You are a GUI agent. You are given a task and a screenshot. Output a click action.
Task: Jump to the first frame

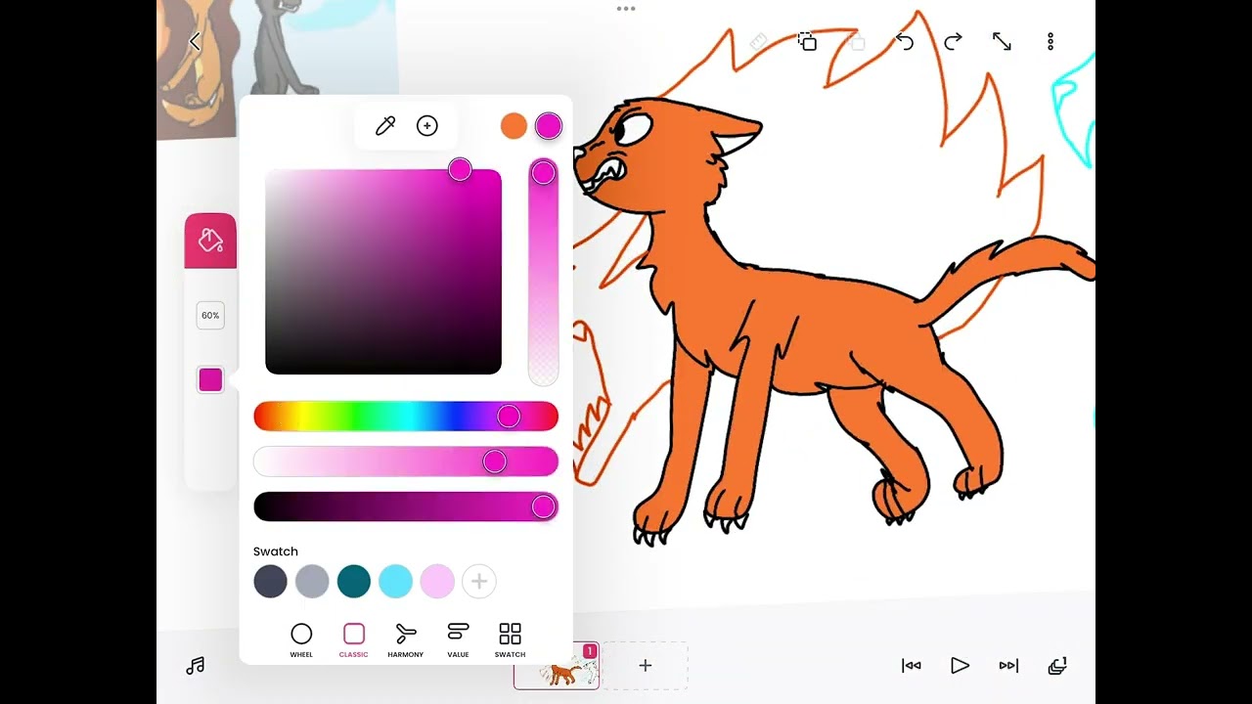point(912,666)
